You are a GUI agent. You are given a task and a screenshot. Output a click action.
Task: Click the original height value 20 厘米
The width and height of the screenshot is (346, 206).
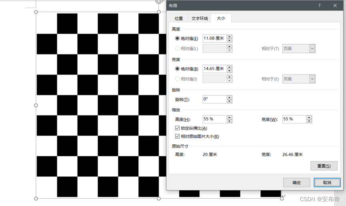click(x=210, y=155)
